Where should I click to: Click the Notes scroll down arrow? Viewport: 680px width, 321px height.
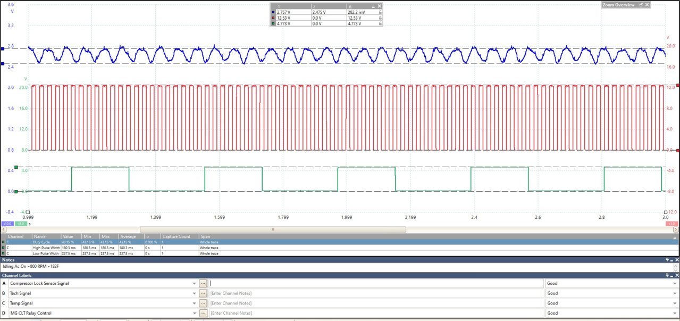click(677, 270)
